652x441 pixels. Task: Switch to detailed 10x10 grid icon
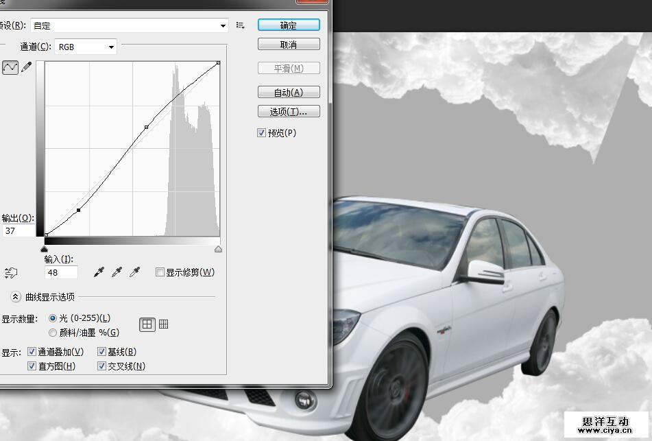click(163, 324)
